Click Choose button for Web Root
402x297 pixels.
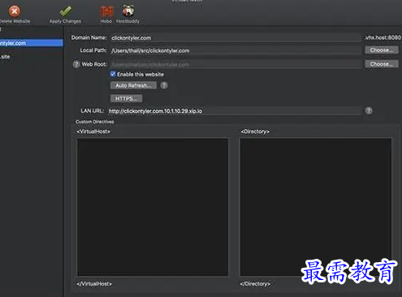(x=382, y=64)
